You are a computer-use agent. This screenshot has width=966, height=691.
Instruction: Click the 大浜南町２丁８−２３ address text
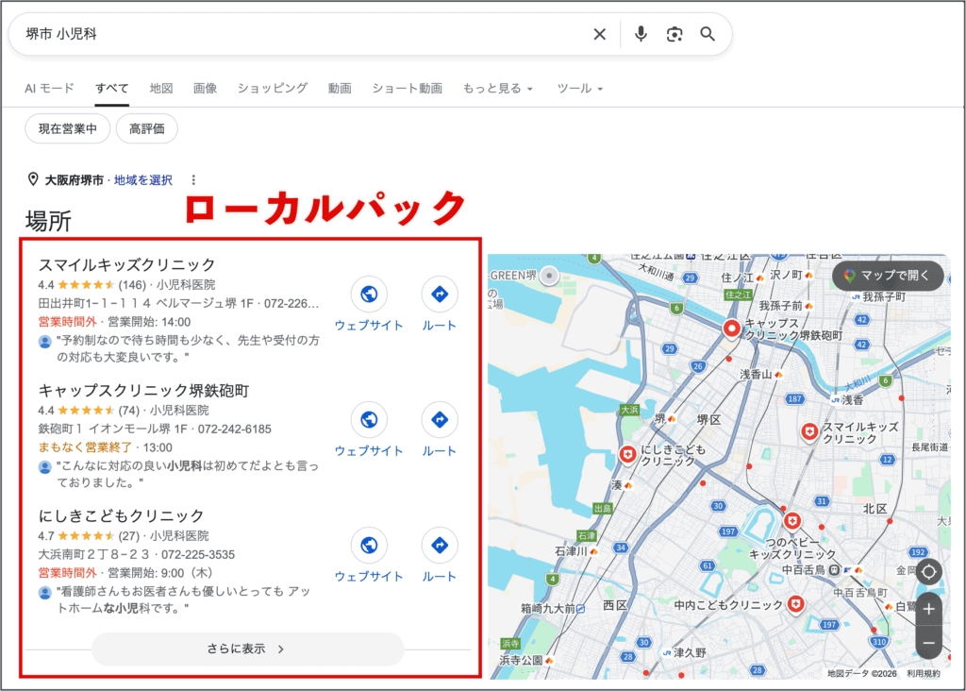93,554
